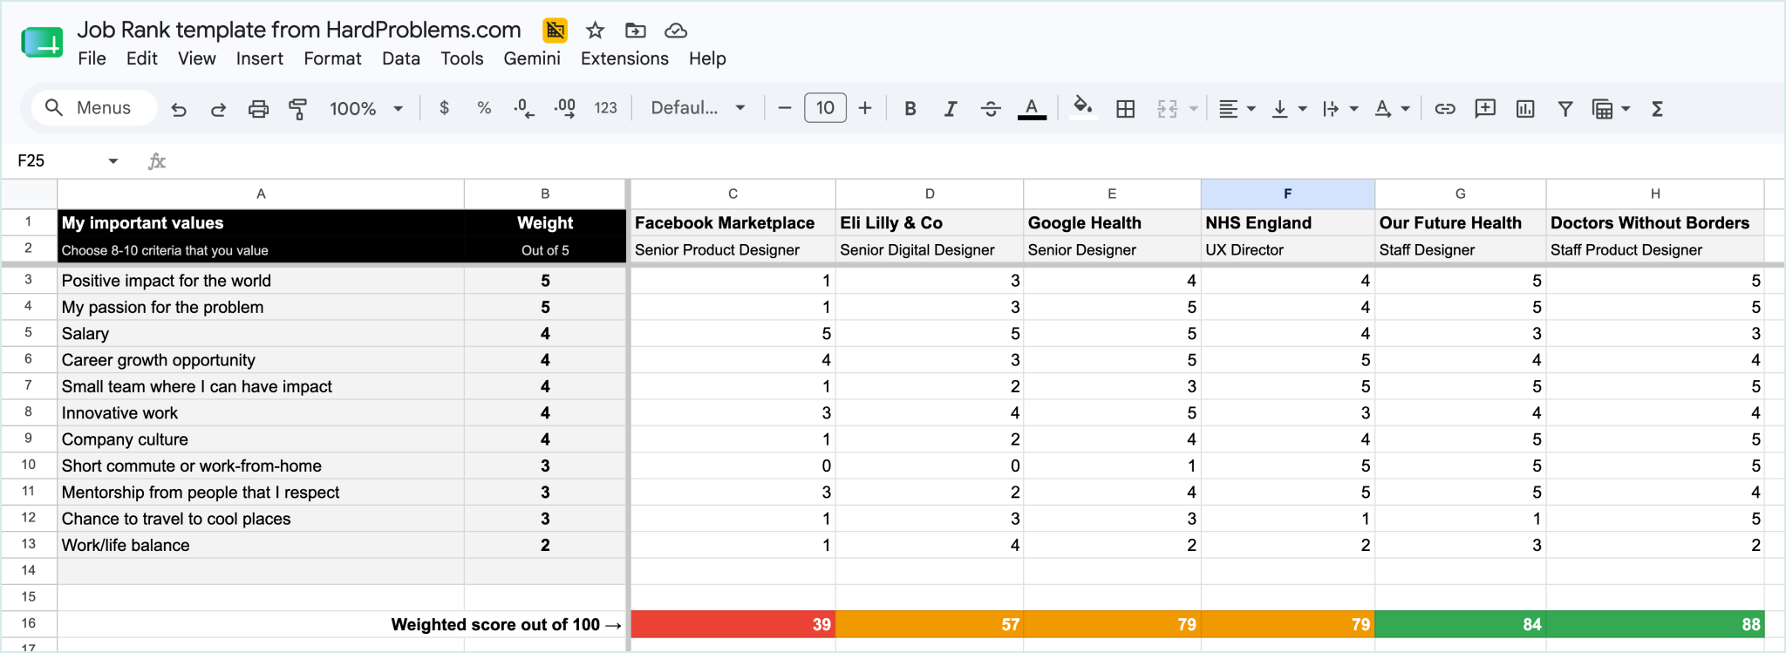
Task: Undo the last action
Action: [x=179, y=109]
